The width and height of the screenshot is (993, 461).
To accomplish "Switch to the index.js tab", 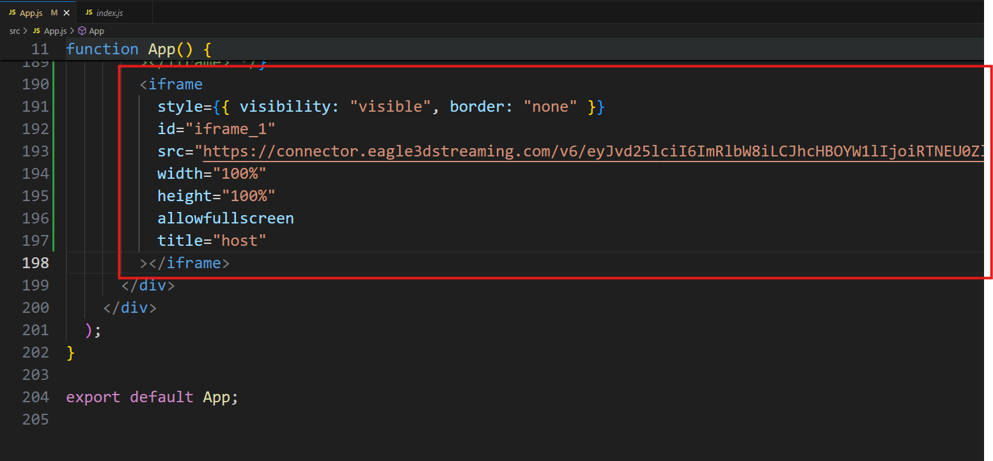I will [x=109, y=13].
